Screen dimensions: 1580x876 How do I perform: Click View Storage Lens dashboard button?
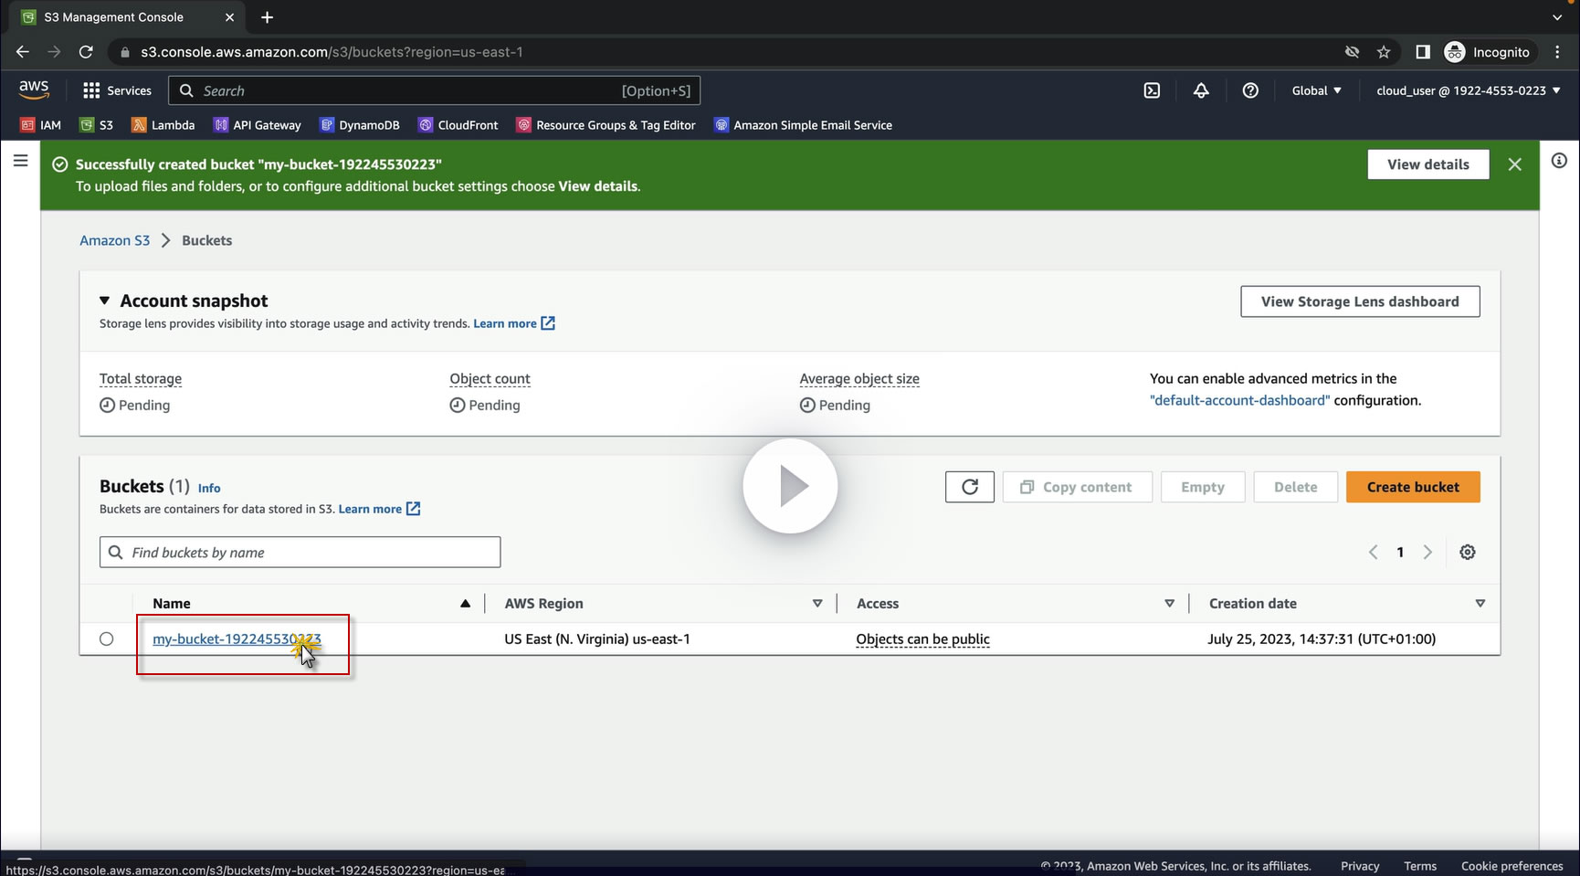point(1360,301)
